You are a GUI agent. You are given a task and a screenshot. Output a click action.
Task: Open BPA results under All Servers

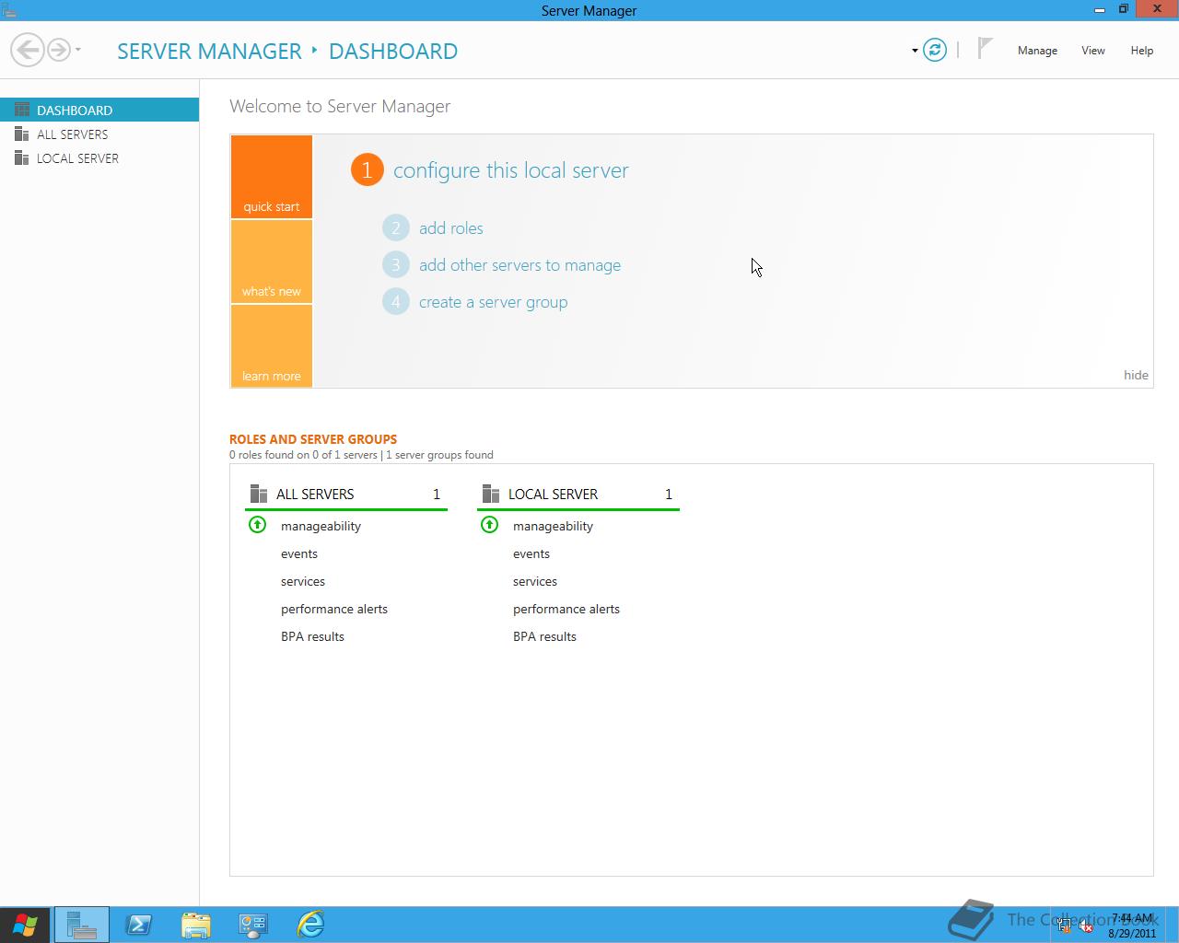[x=312, y=636]
